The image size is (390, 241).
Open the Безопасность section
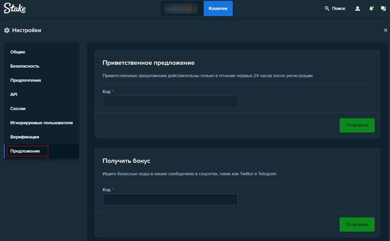pos(25,66)
